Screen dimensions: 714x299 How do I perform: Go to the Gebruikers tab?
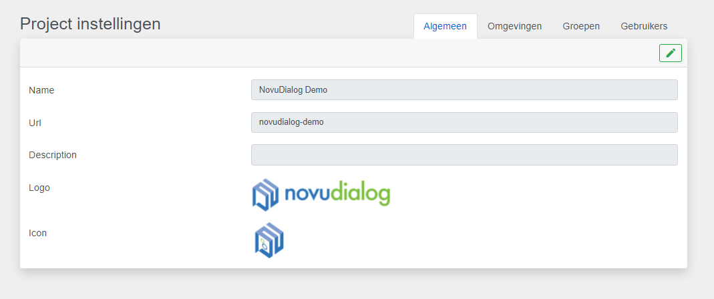[644, 27]
